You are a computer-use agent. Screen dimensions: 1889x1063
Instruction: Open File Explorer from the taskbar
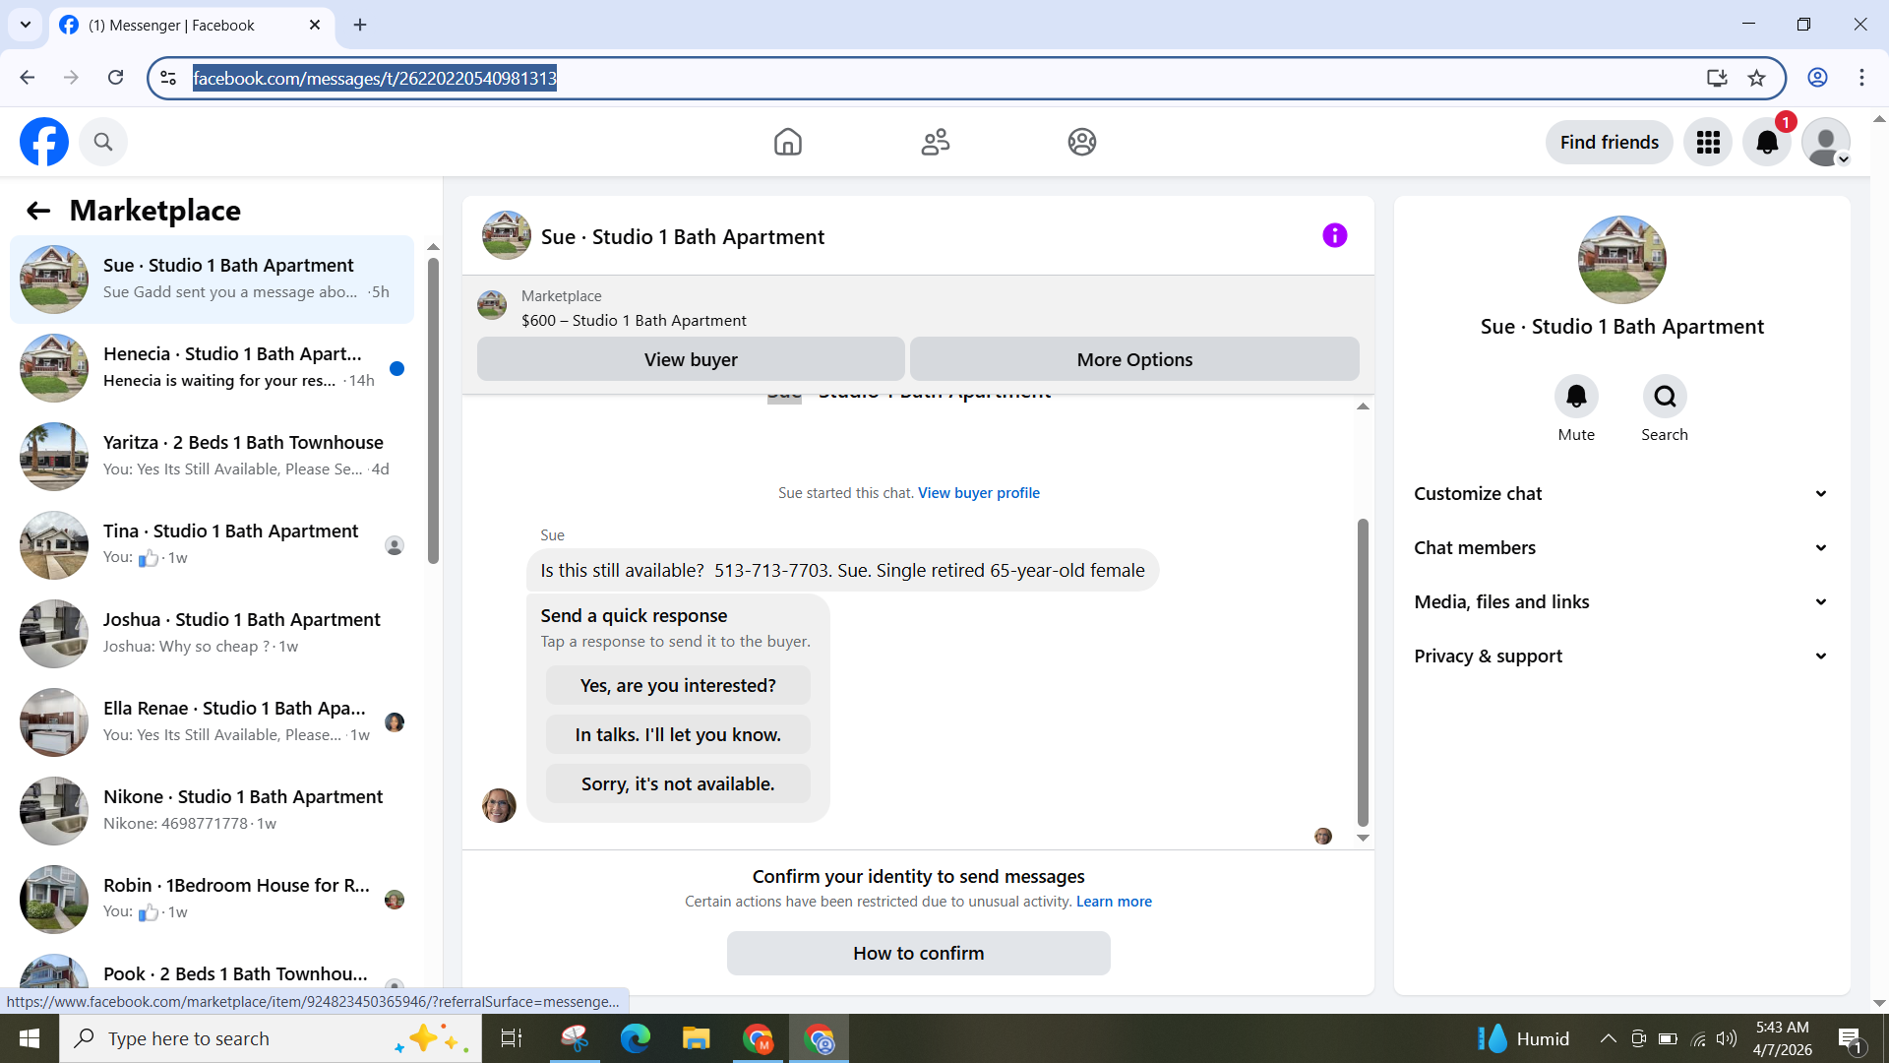[697, 1038]
